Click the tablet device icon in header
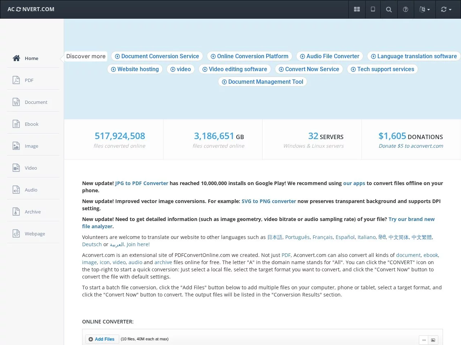Viewport: 461px width, 345px height. pos(373,9)
